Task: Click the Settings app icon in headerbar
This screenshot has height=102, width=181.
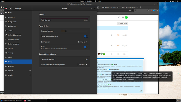Action: (6, 8)
